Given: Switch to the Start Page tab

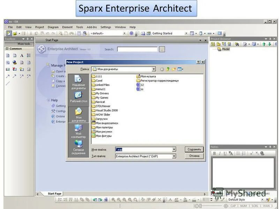Looking at the screenshot, I should [x=54, y=193].
